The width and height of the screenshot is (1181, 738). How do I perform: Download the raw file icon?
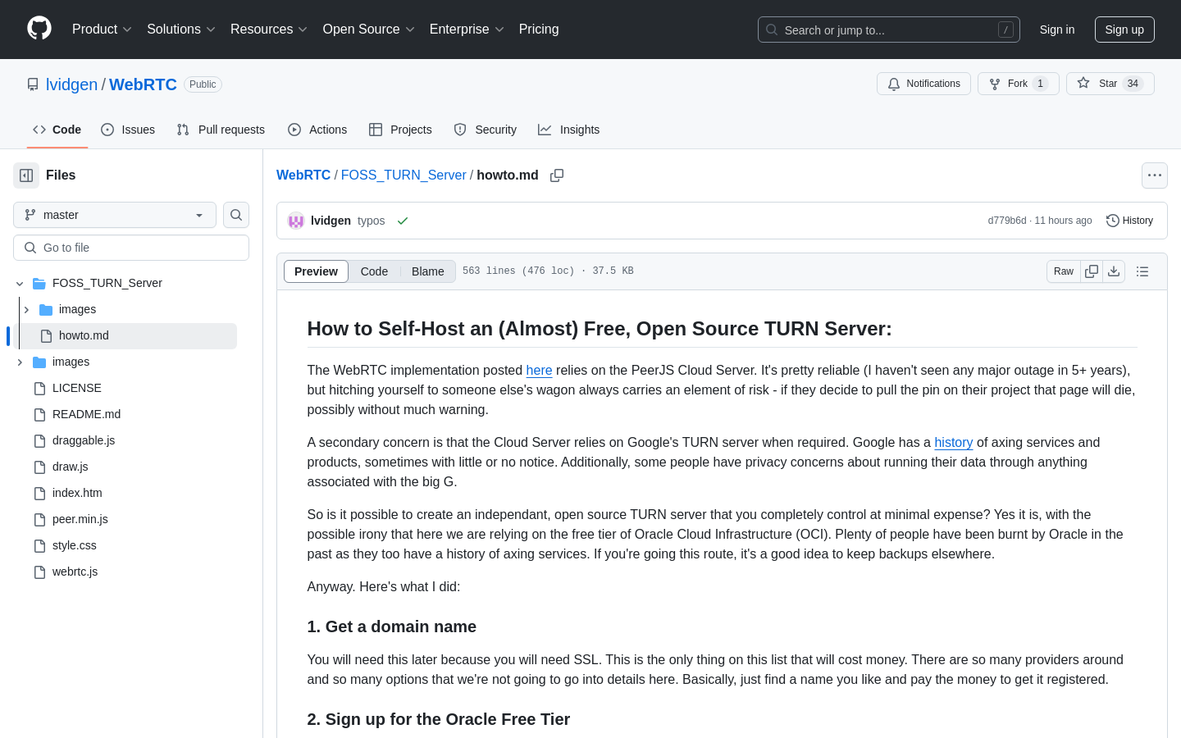(x=1114, y=271)
